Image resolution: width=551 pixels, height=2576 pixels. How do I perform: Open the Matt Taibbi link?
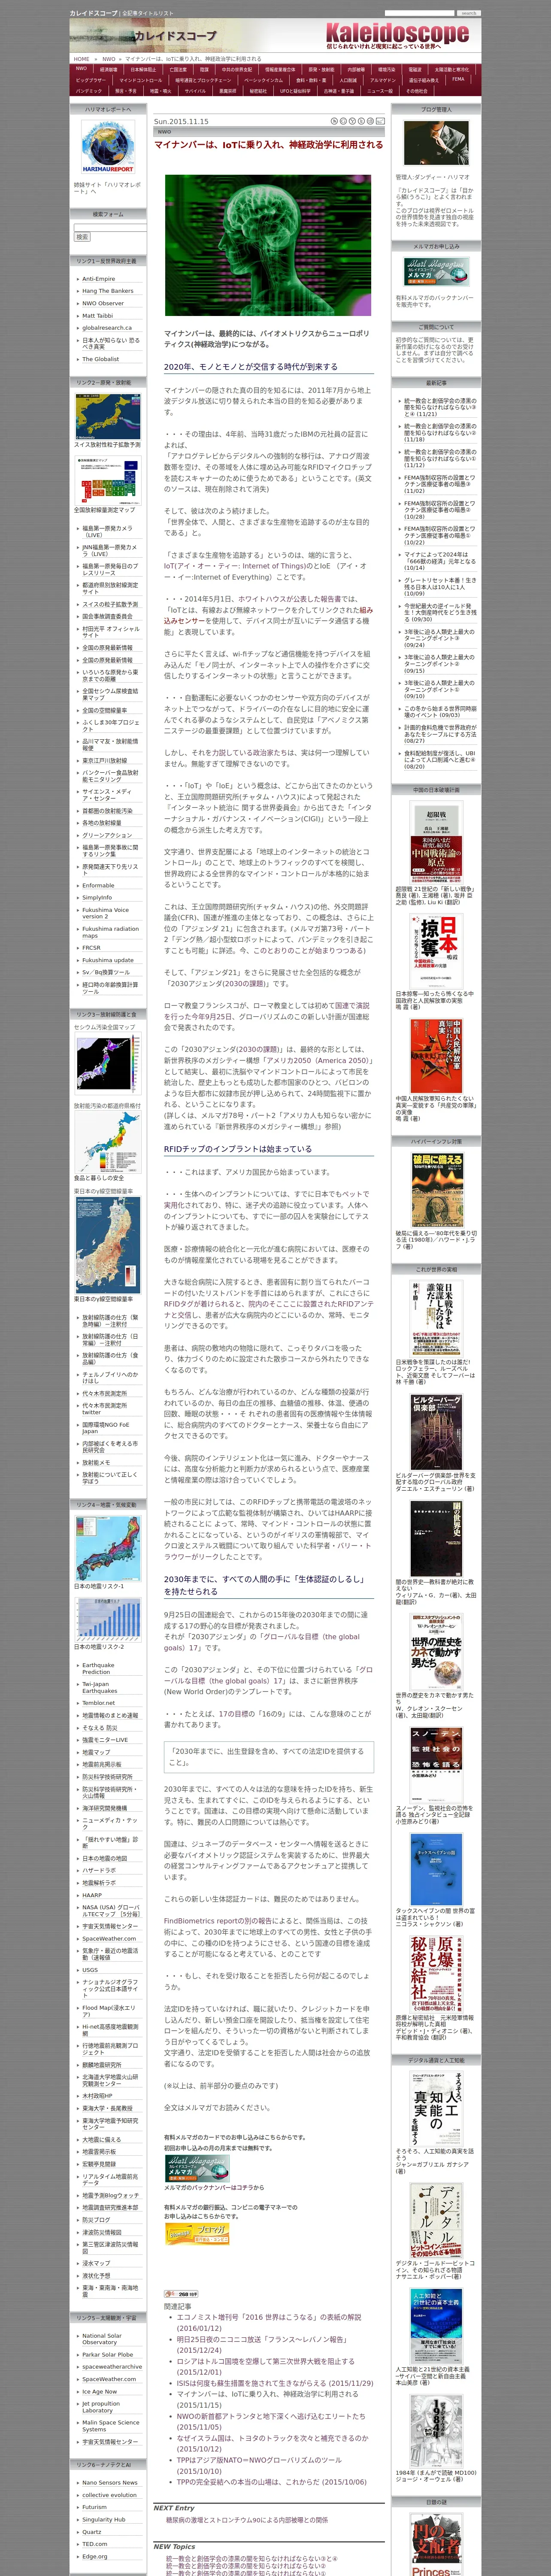click(97, 315)
